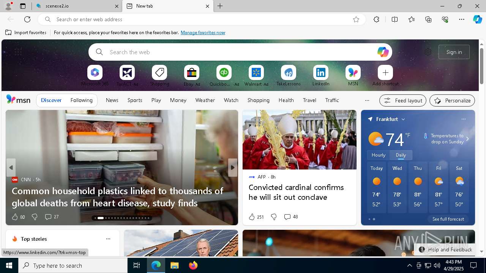Click the Personalize button

pos(452,100)
